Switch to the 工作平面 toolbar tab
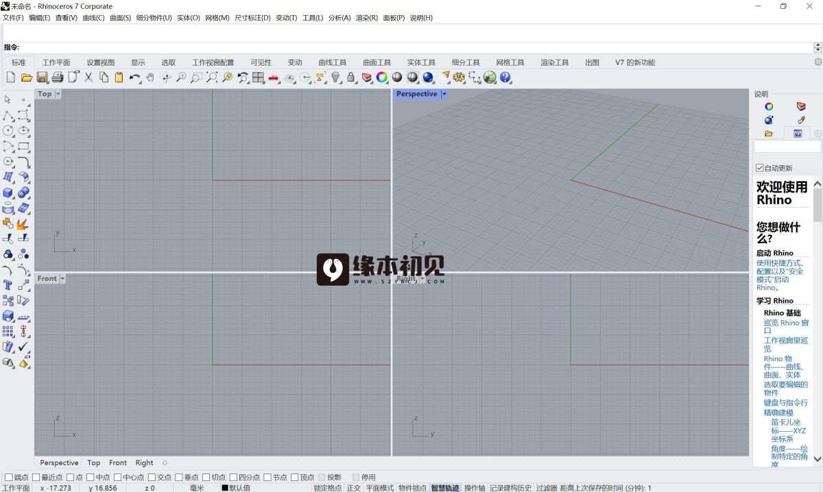 56,62
